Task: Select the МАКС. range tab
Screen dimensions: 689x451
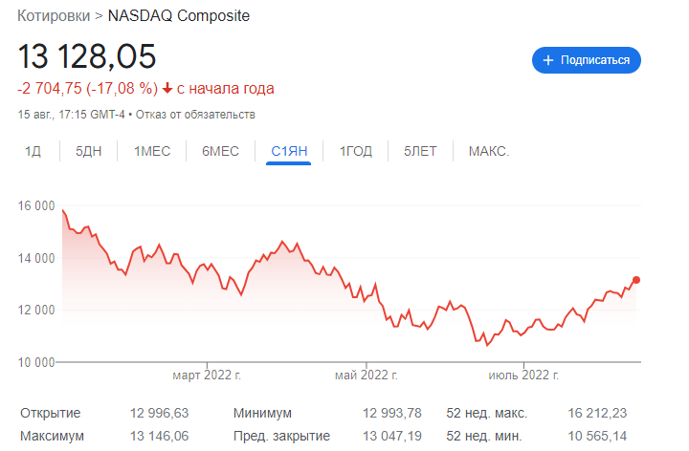Action: (489, 151)
